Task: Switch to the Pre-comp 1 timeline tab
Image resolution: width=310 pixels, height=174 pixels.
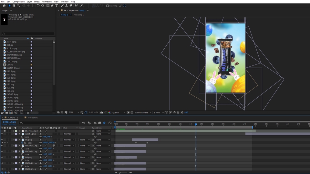Action: (33, 118)
